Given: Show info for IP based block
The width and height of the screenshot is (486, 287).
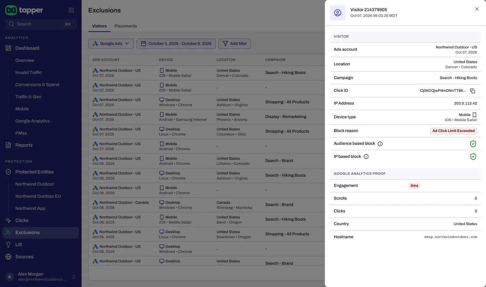Looking at the screenshot, I should tap(366, 157).
